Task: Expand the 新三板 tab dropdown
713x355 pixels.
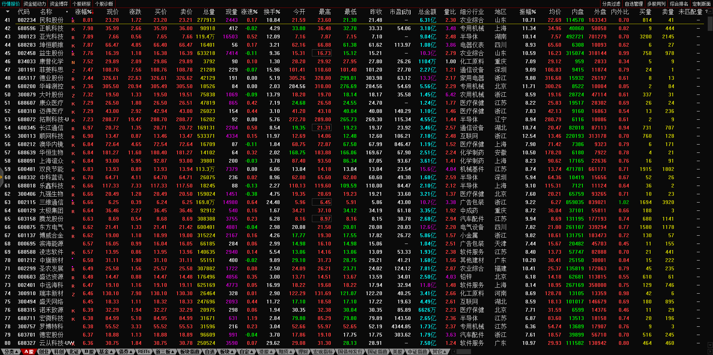Action: coord(165,352)
